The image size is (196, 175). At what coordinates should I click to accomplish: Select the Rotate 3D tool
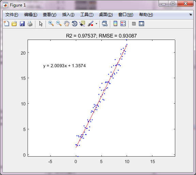click(75, 24)
